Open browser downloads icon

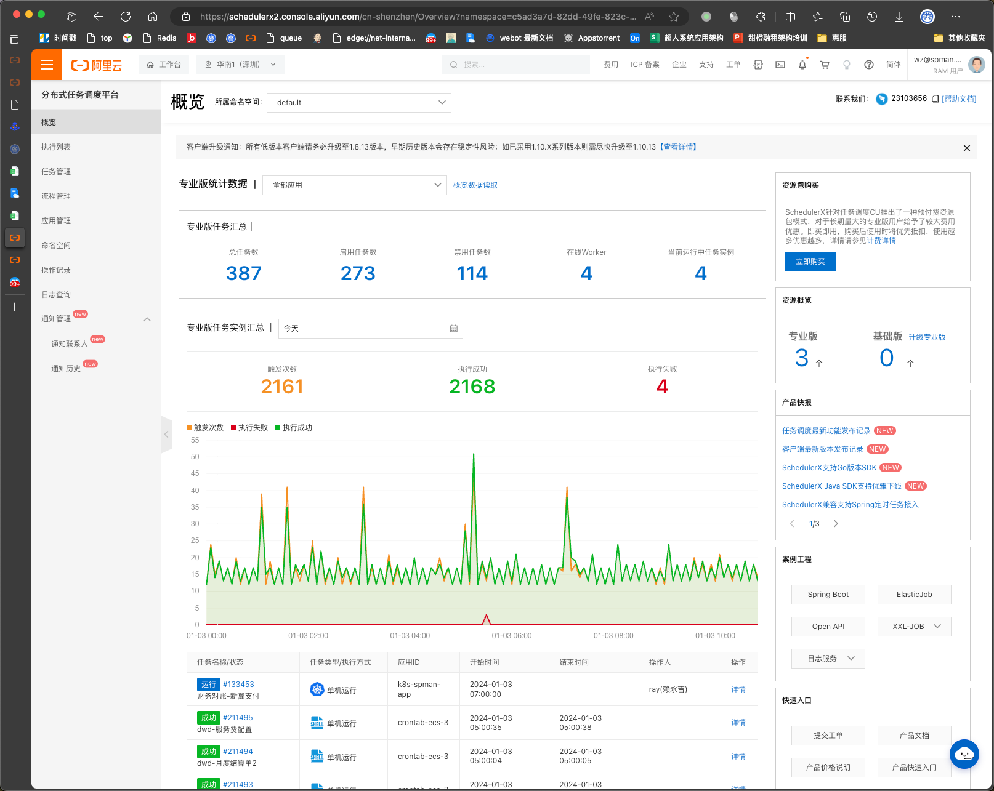[899, 17]
